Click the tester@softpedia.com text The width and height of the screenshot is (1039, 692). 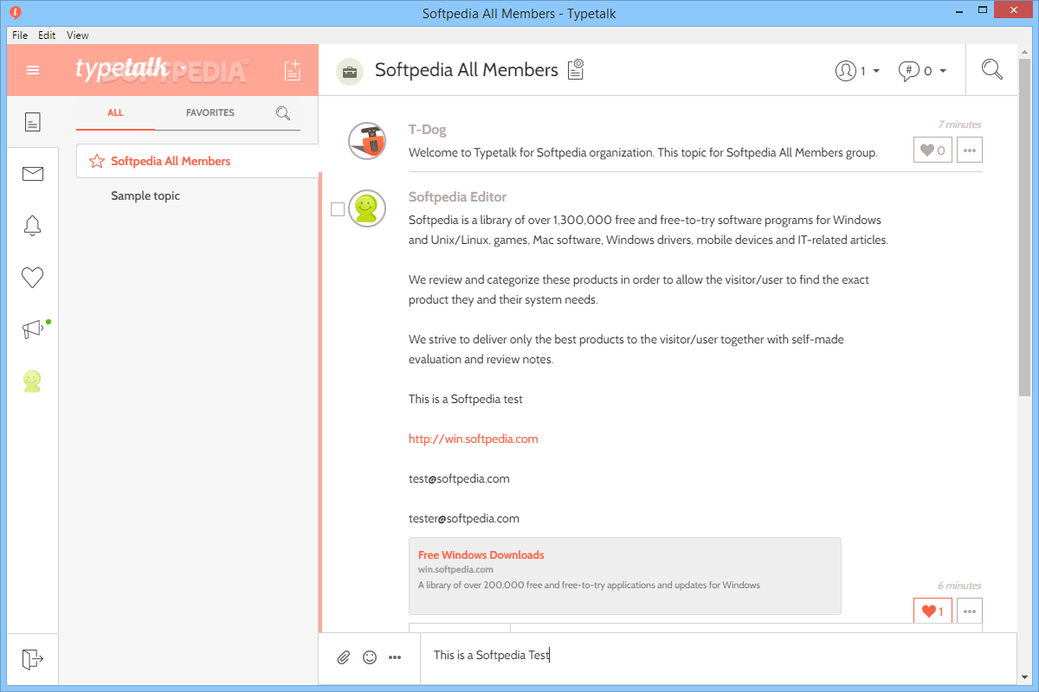(x=464, y=518)
